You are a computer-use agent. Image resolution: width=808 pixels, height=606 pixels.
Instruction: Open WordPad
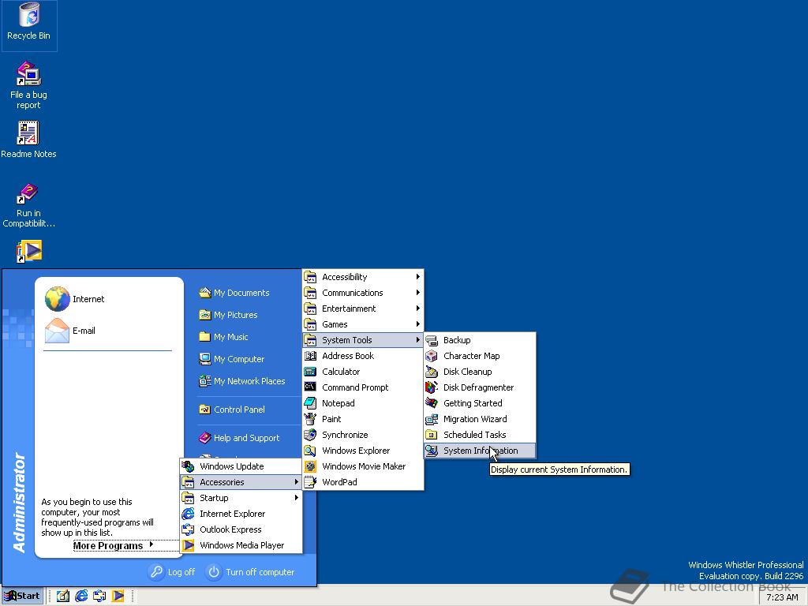[363, 482]
